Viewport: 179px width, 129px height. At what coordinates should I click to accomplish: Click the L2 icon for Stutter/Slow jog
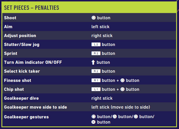pyautogui.click(x=96, y=45)
